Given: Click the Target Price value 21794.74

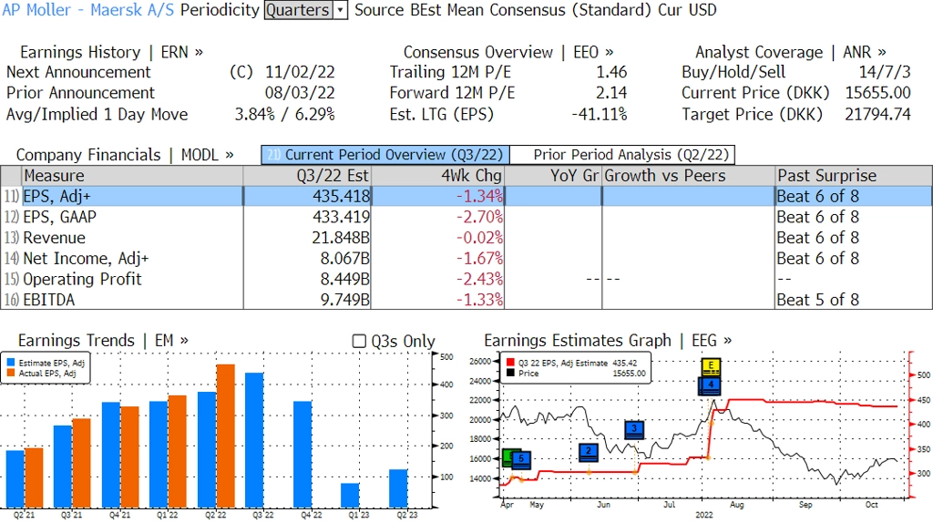Looking at the screenshot, I should 877,114.
